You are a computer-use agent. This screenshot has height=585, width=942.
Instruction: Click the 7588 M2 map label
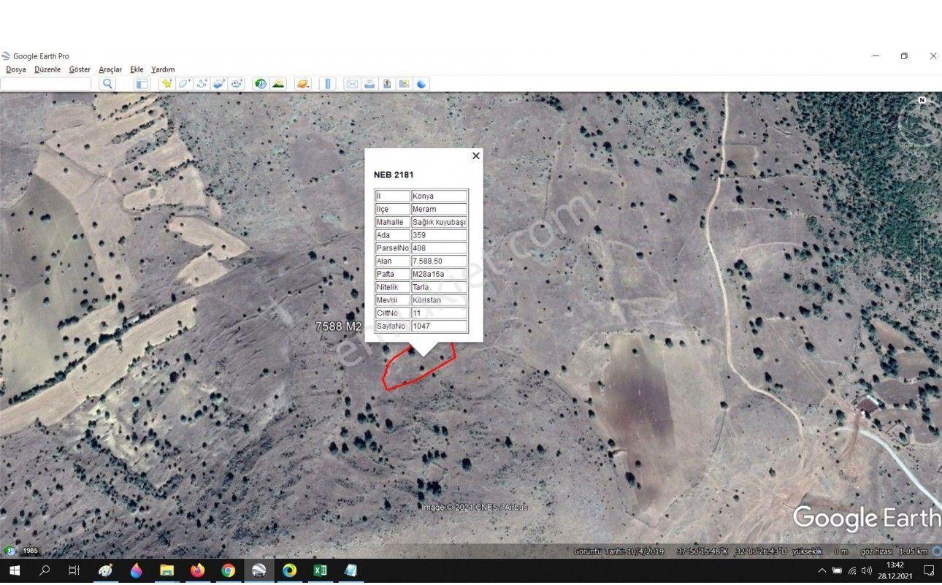339,327
